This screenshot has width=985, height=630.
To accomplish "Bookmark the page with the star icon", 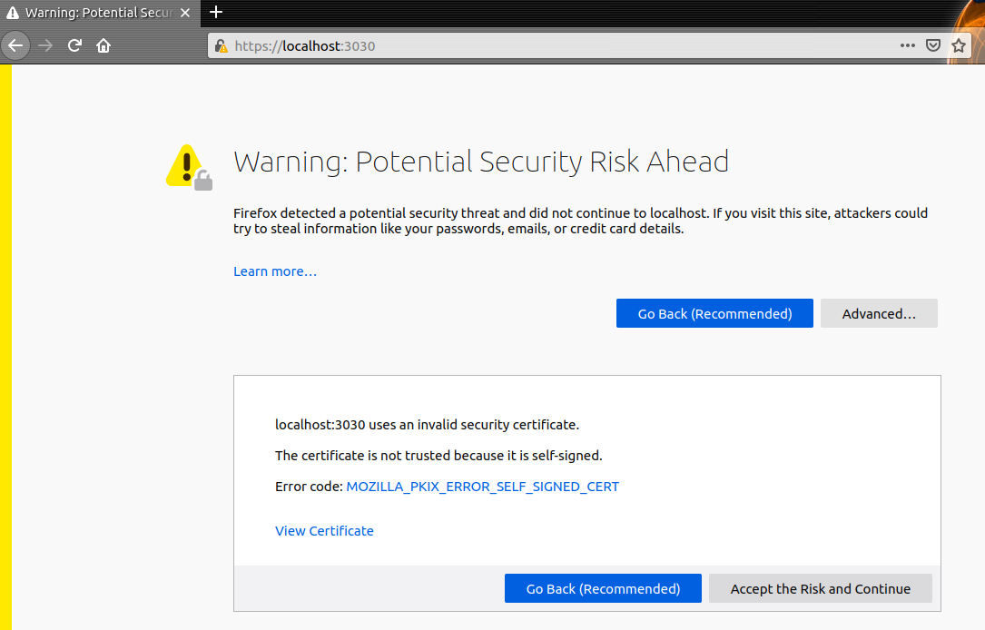I will [960, 45].
